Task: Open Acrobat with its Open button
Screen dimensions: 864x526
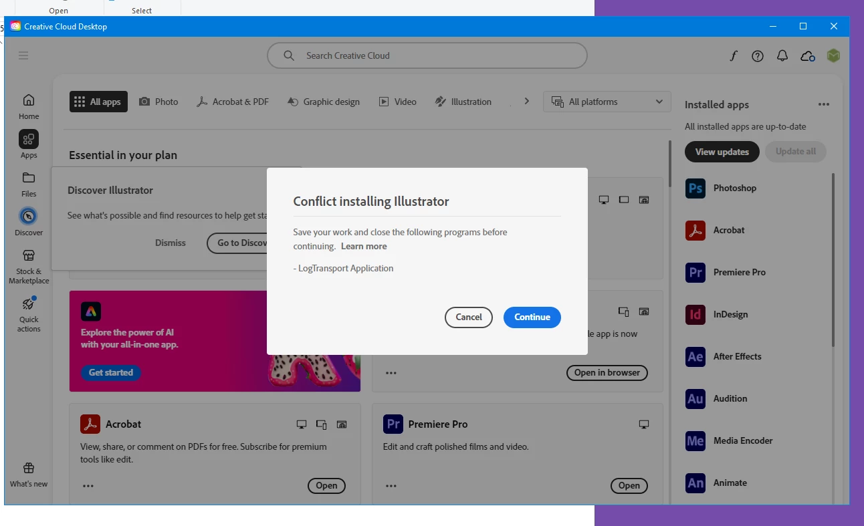Action: [326, 486]
